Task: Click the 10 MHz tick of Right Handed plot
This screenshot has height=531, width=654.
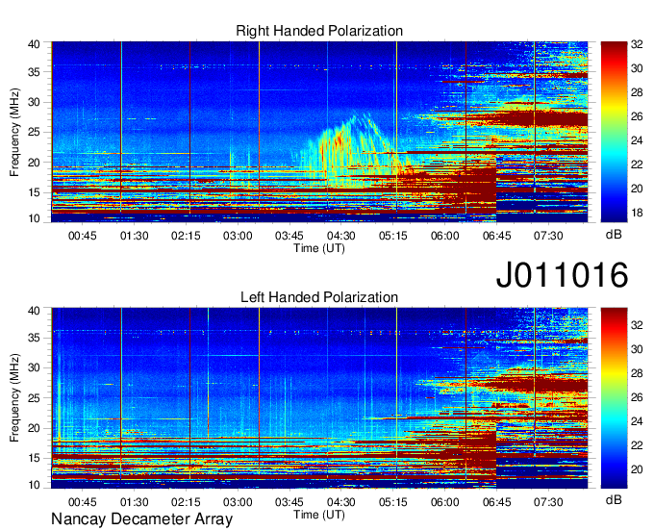Action: (34, 218)
